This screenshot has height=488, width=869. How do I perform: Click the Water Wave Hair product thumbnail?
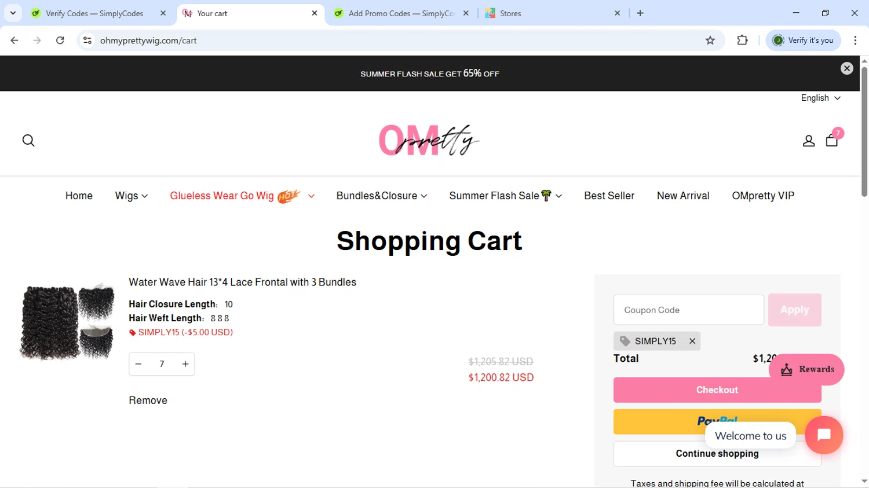click(67, 322)
